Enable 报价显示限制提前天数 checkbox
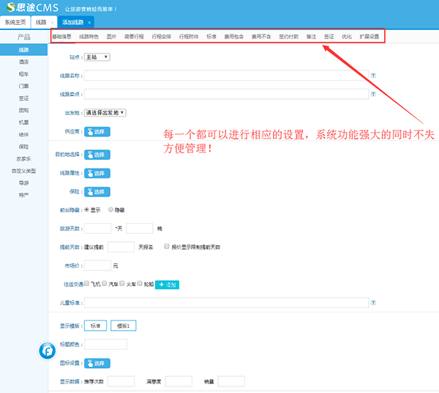Image resolution: width=439 pixels, height=393 pixels. click(167, 247)
